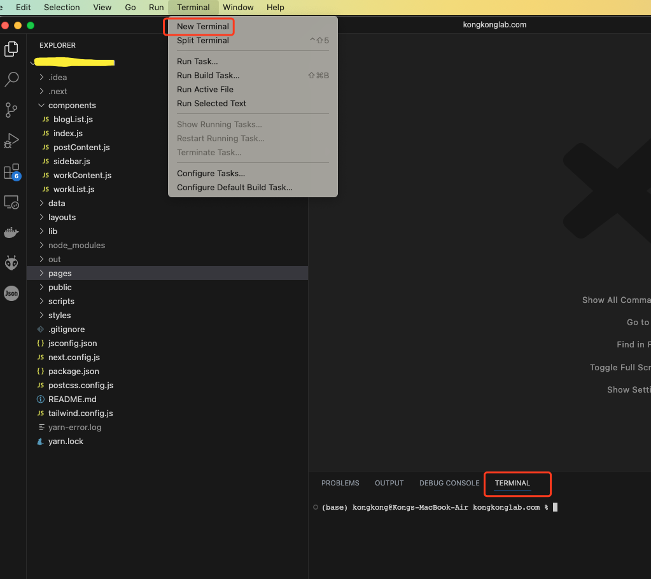This screenshot has width=651, height=579.
Task: Open the Extensions icon with badge
Action: [x=11, y=172]
